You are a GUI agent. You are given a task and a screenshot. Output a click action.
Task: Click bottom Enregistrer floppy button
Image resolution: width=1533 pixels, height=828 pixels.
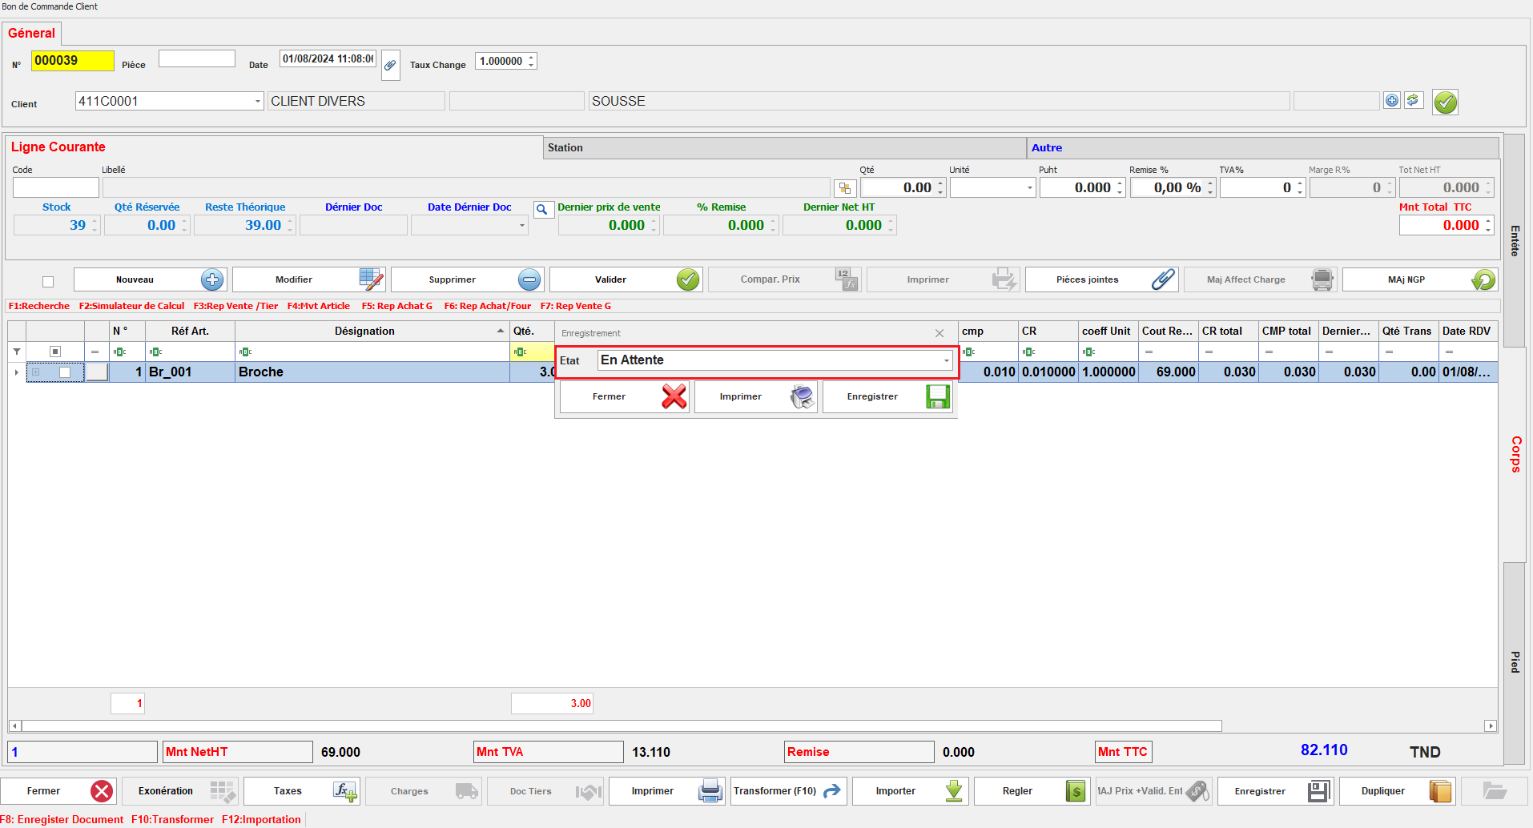point(1276,791)
